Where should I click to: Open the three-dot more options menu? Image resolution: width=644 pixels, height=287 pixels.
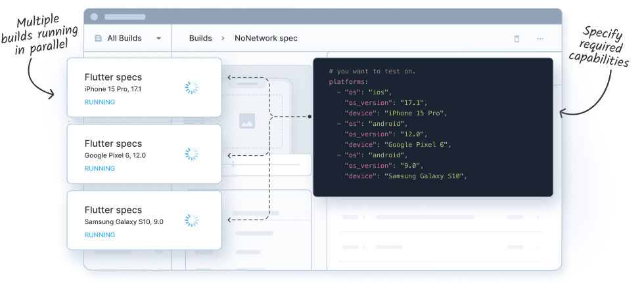(x=540, y=39)
